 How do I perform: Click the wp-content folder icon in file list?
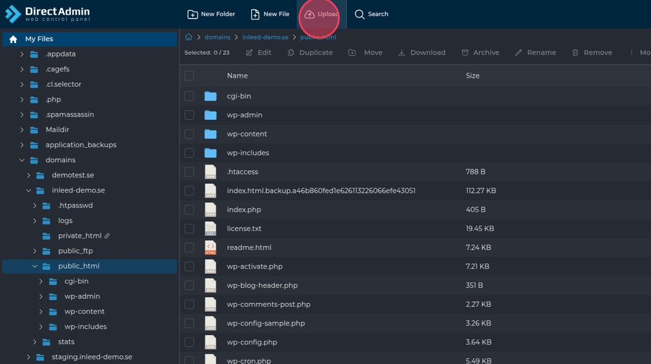210,134
